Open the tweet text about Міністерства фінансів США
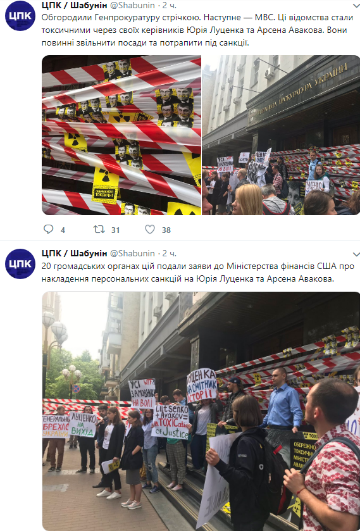 pos(198,273)
